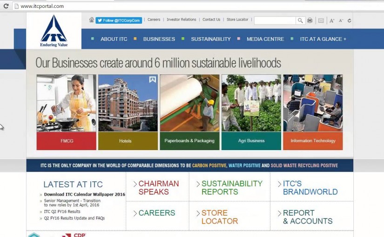Click the ITC Enduring Value logo

54,31
